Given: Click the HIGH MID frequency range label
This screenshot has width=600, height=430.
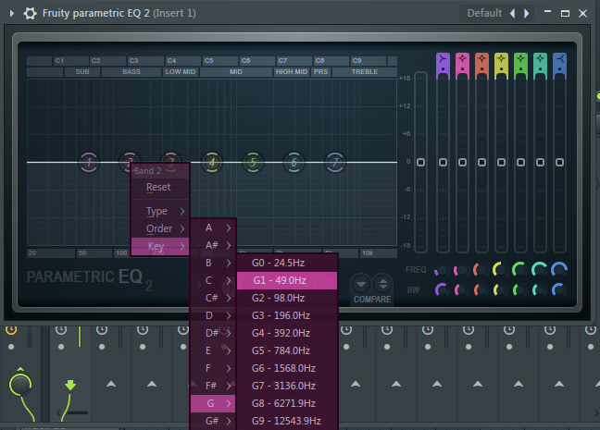Looking at the screenshot, I should click(x=292, y=71).
